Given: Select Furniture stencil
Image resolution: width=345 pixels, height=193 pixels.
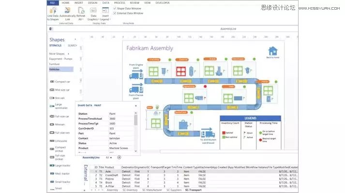Looking at the screenshot, I should tap(54, 64).
